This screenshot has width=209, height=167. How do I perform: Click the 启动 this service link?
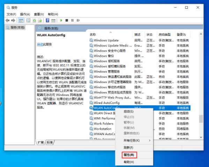(x=40, y=44)
